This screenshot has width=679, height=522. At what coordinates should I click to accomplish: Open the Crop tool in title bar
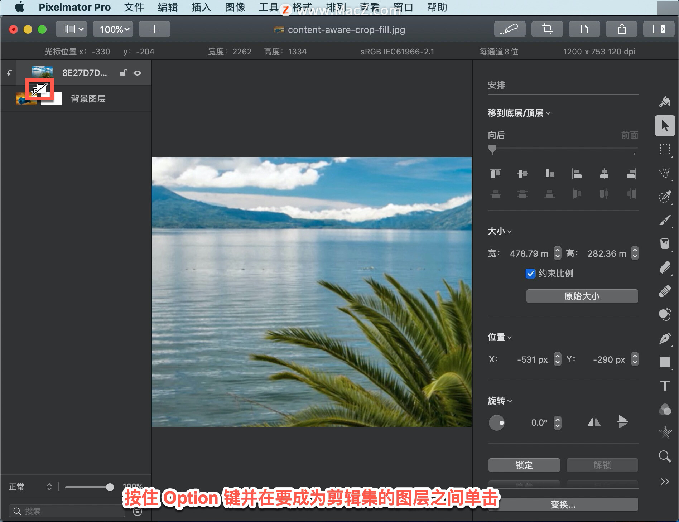pos(547,29)
